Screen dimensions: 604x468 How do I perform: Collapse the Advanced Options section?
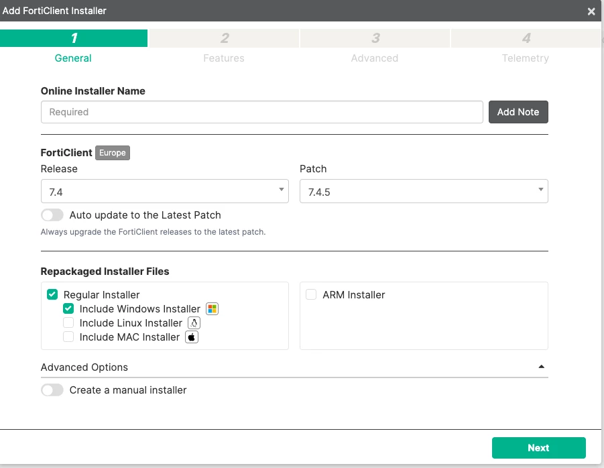point(541,367)
